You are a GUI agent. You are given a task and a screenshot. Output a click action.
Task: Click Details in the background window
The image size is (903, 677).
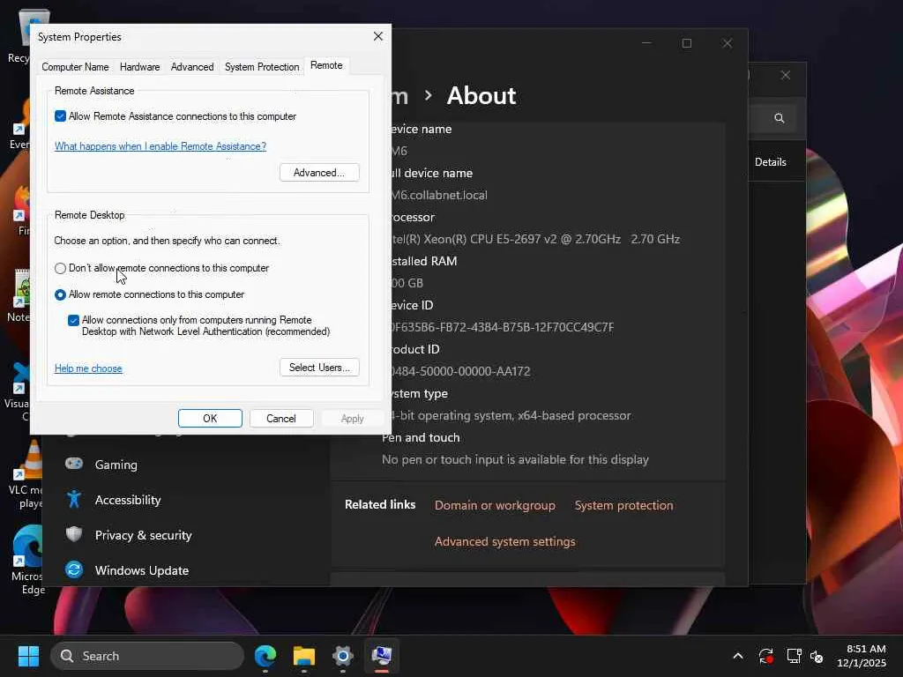click(x=770, y=162)
